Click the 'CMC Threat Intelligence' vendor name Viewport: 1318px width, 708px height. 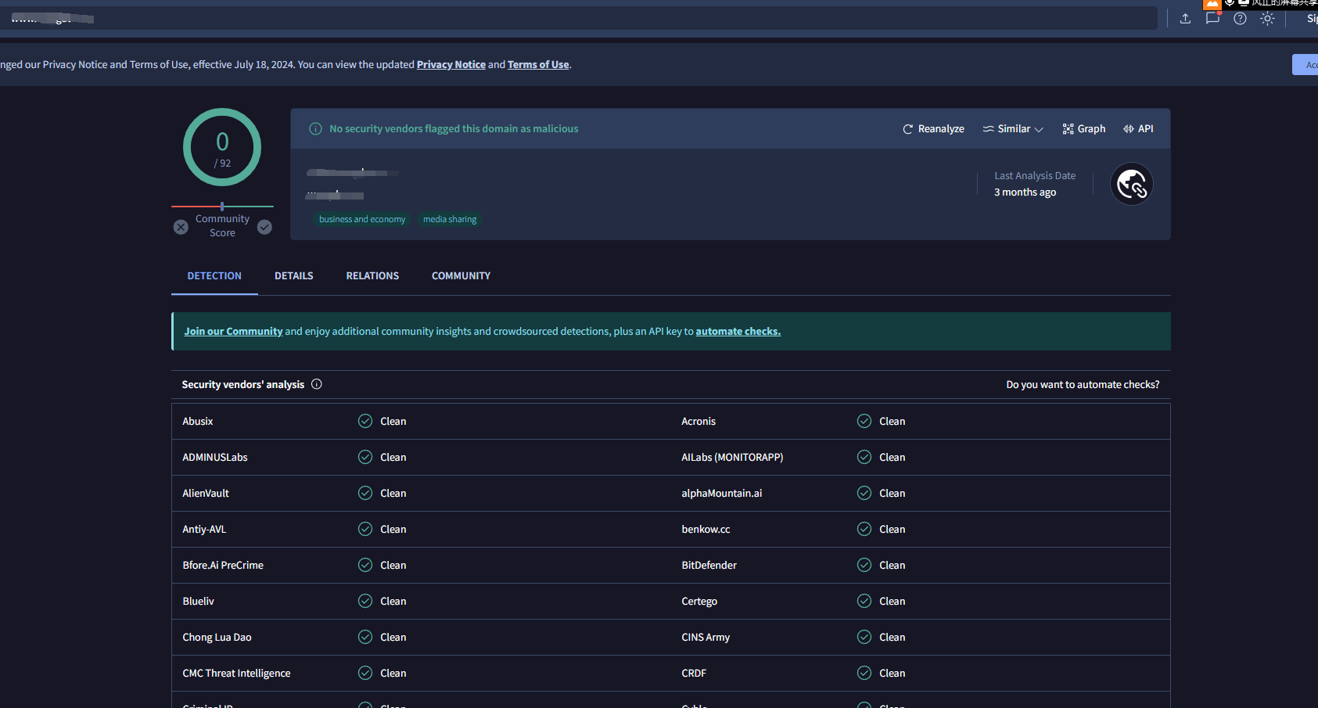pyautogui.click(x=236, y=674)
